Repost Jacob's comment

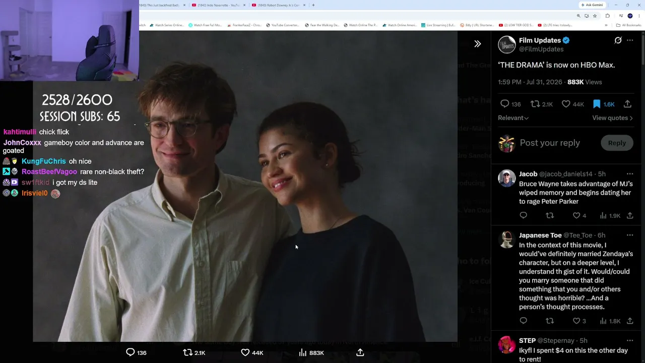[x=550, y=215]
